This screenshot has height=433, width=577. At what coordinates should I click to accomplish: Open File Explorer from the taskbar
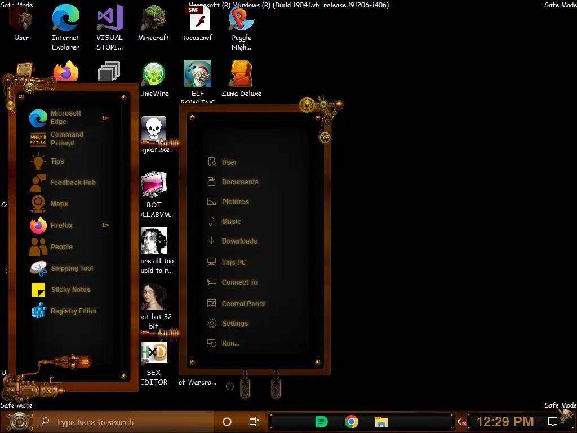pos(381,422)
